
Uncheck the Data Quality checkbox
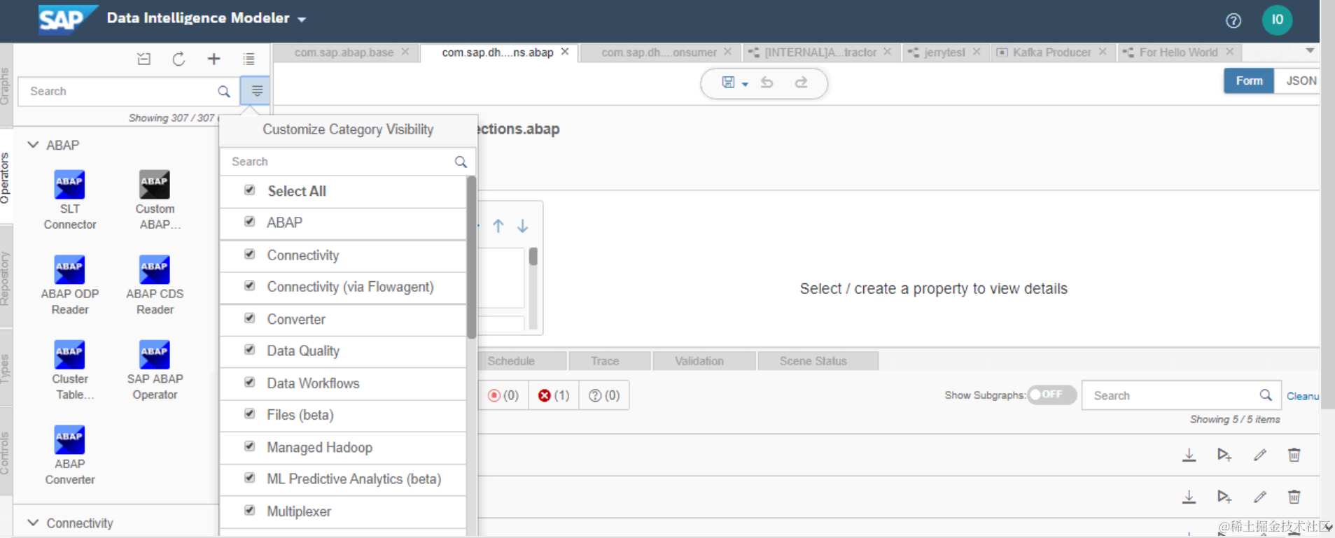click(249, 350)
